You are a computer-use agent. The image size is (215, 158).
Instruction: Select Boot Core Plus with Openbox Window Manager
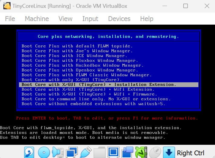click(109, 70)
